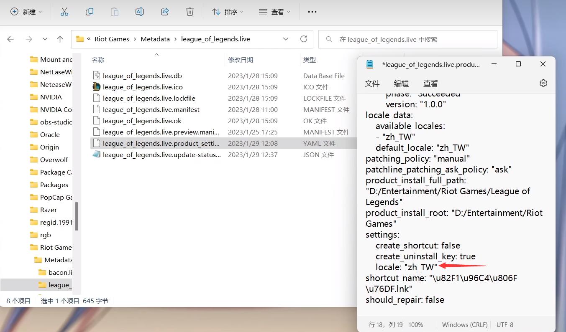Open the Notepad 编辑 menu
Screen dimensions: 566x332
402,84
